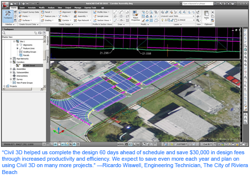This screenshot has width=250, height=178.
Task: Expand the Create Design panel
Action: tap(66, 24)
